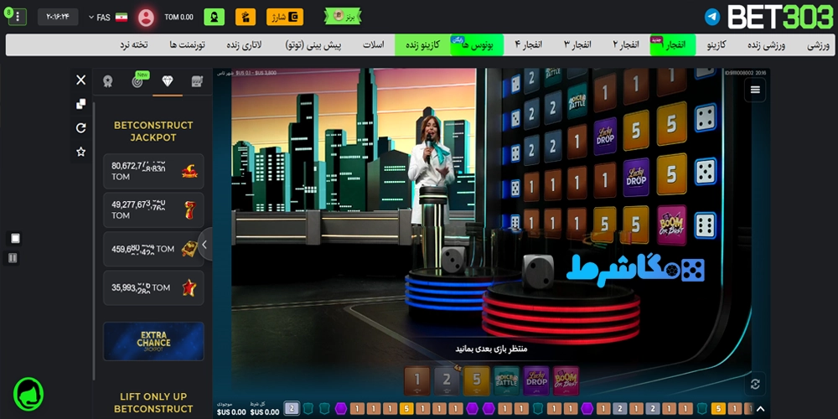Open game in multi-window mode icon
This screenshot has height=419, width=838.
point(80,104)
